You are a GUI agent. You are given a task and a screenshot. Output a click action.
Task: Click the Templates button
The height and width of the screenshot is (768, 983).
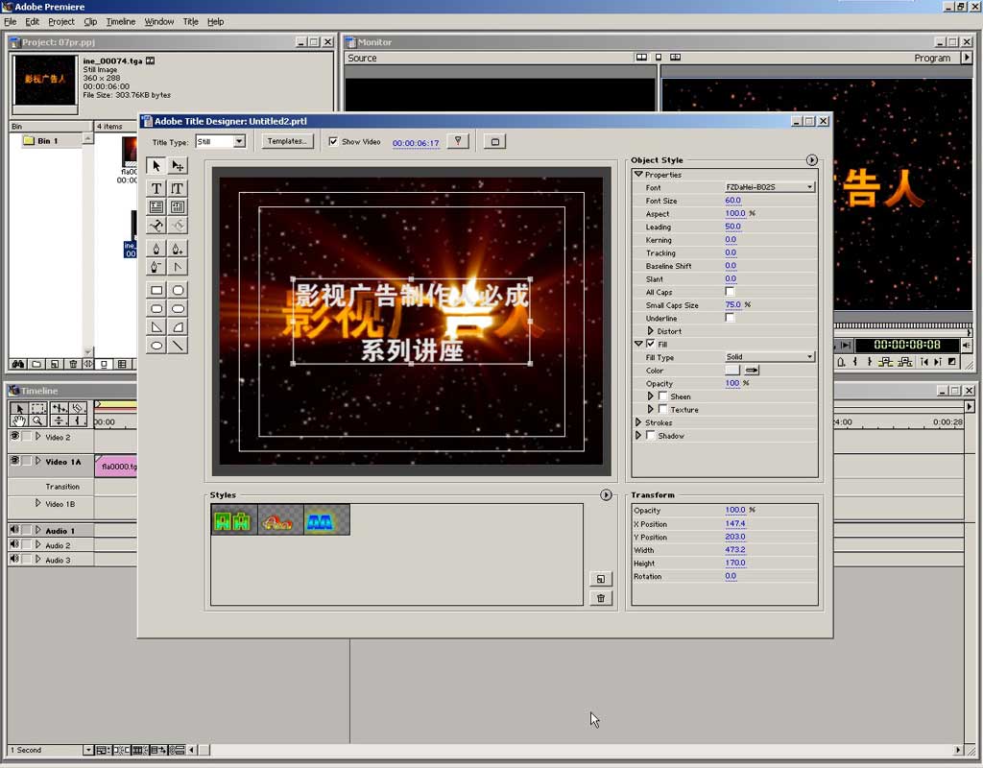click(x=287, y=141)
